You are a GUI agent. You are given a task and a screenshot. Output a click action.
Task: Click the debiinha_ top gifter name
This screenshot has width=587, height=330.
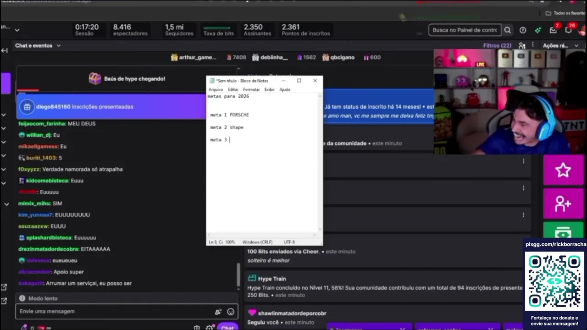click(x=274, y=57)
